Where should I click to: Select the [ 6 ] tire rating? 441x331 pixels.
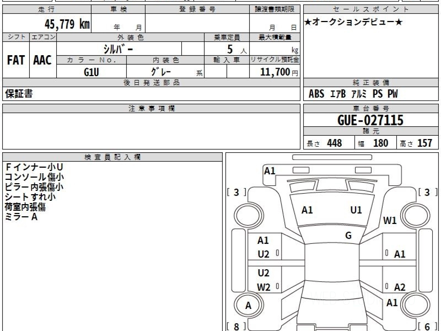[x=427, y=326]
